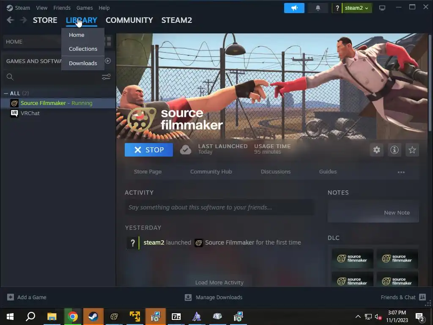Stop Source Filmmaker with STOP button
The image size is (433, 325).
(149, 150)
